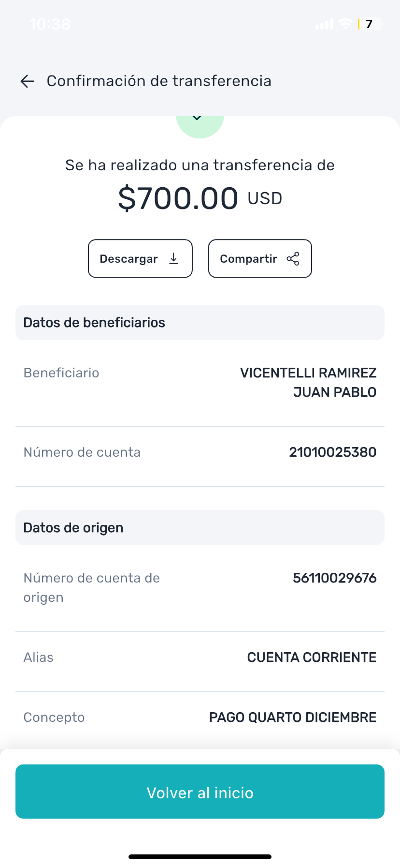The image size is (400, 867).
Task: Tap the battery indicator icon
Action: pyautogui.click(x=370, y=24)
